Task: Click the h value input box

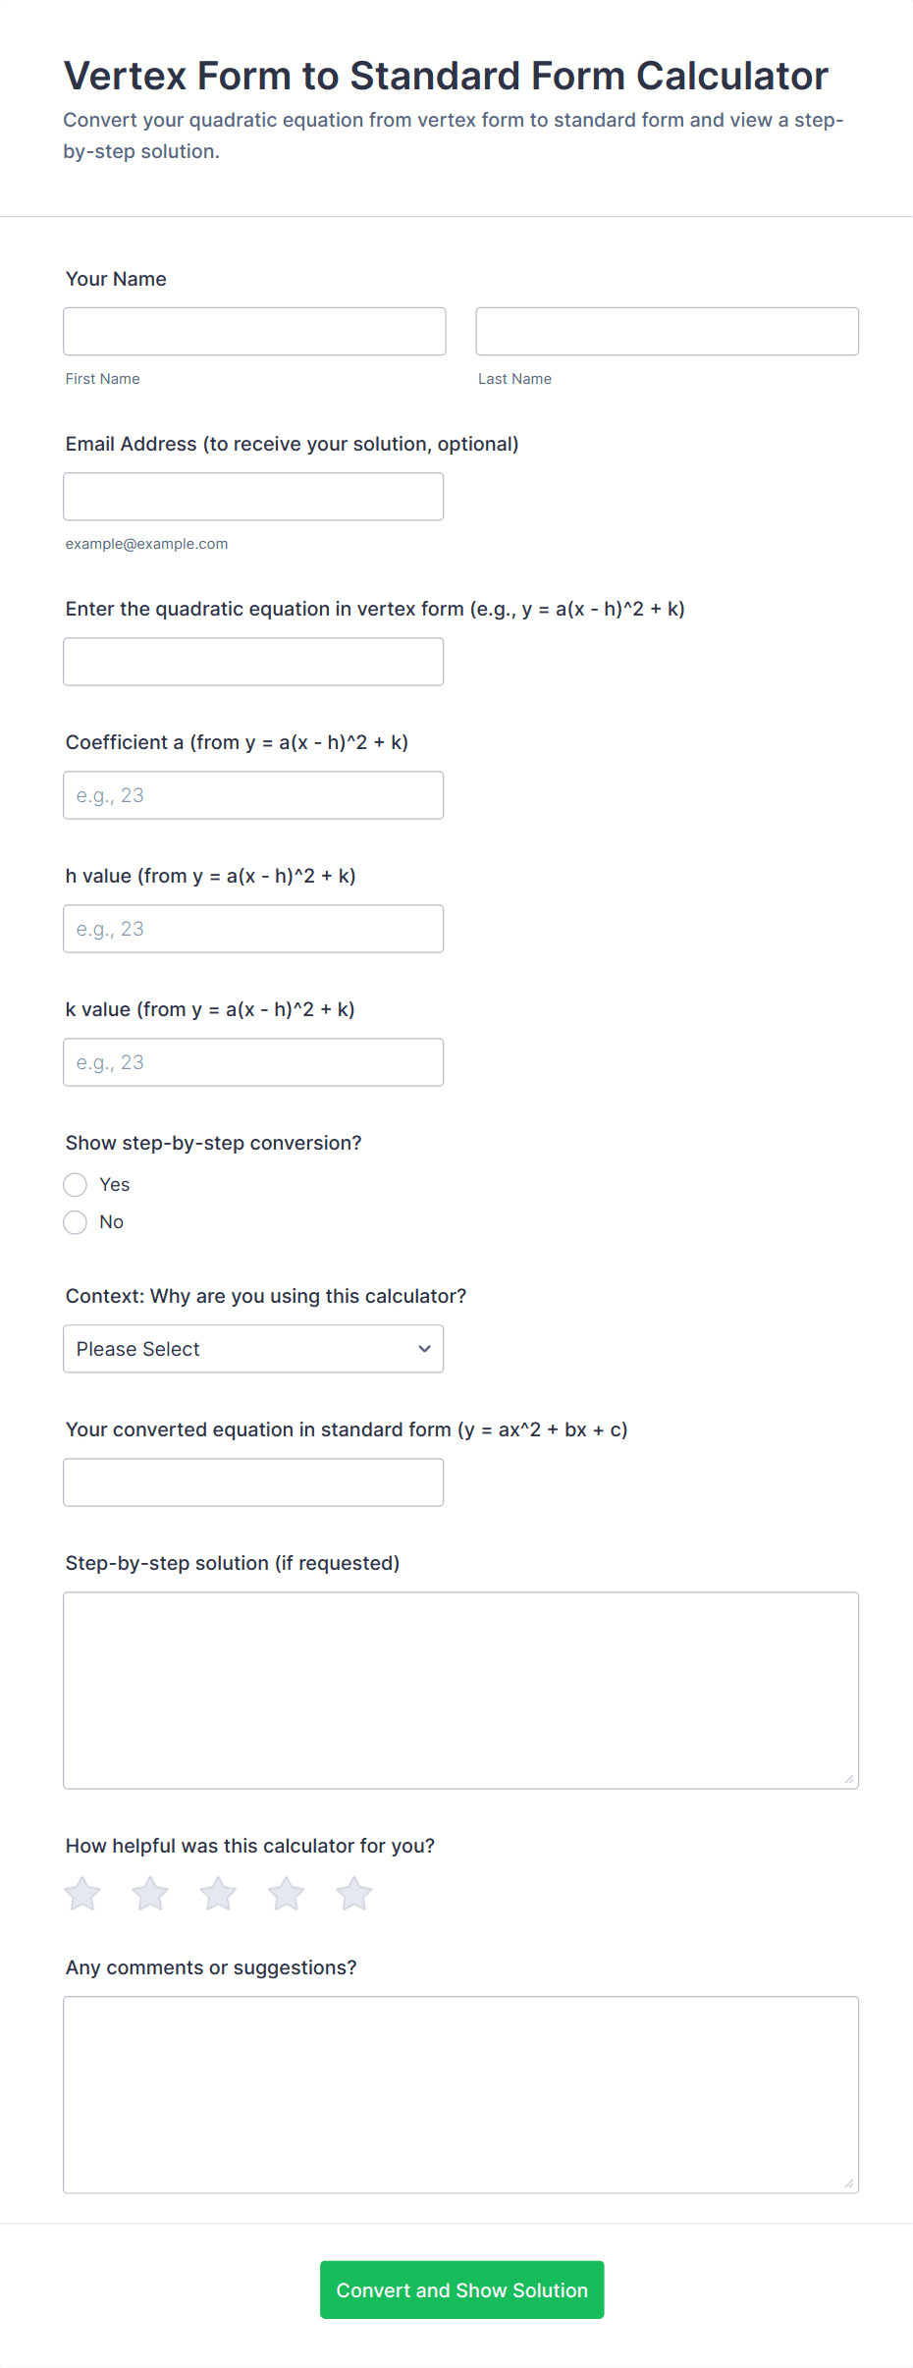Action: [x=253, y=929]
